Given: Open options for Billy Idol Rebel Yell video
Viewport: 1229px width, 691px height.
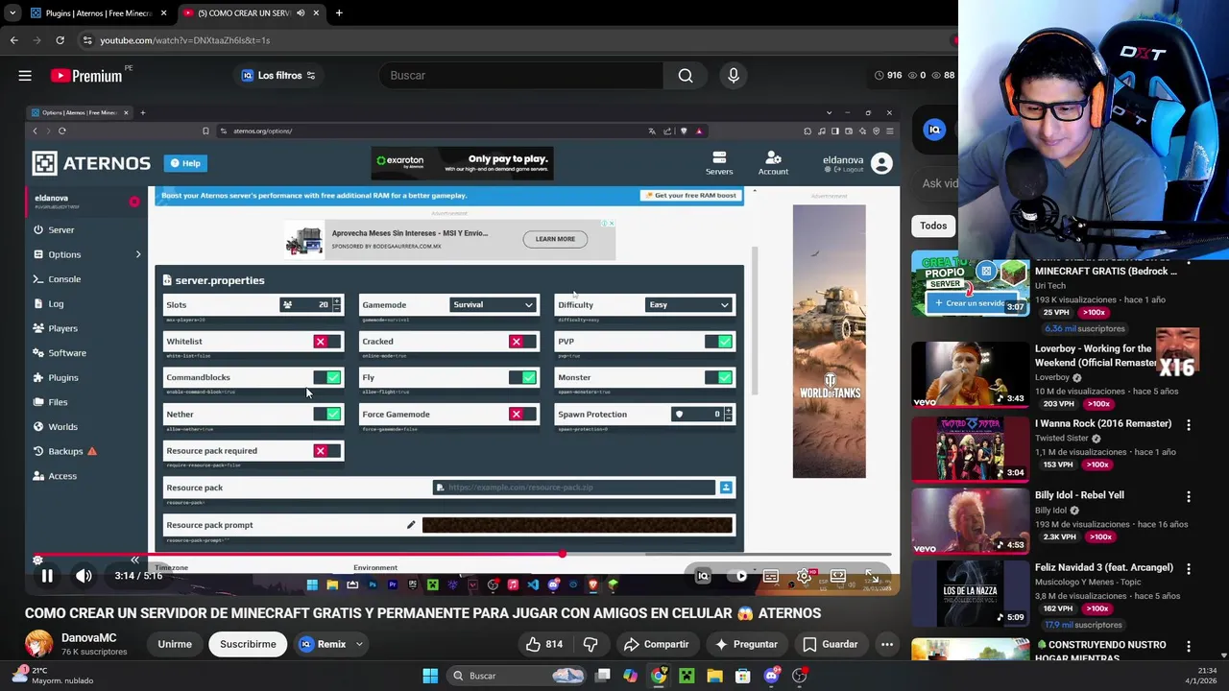Looking at the screenshot, I should 1189,497.
